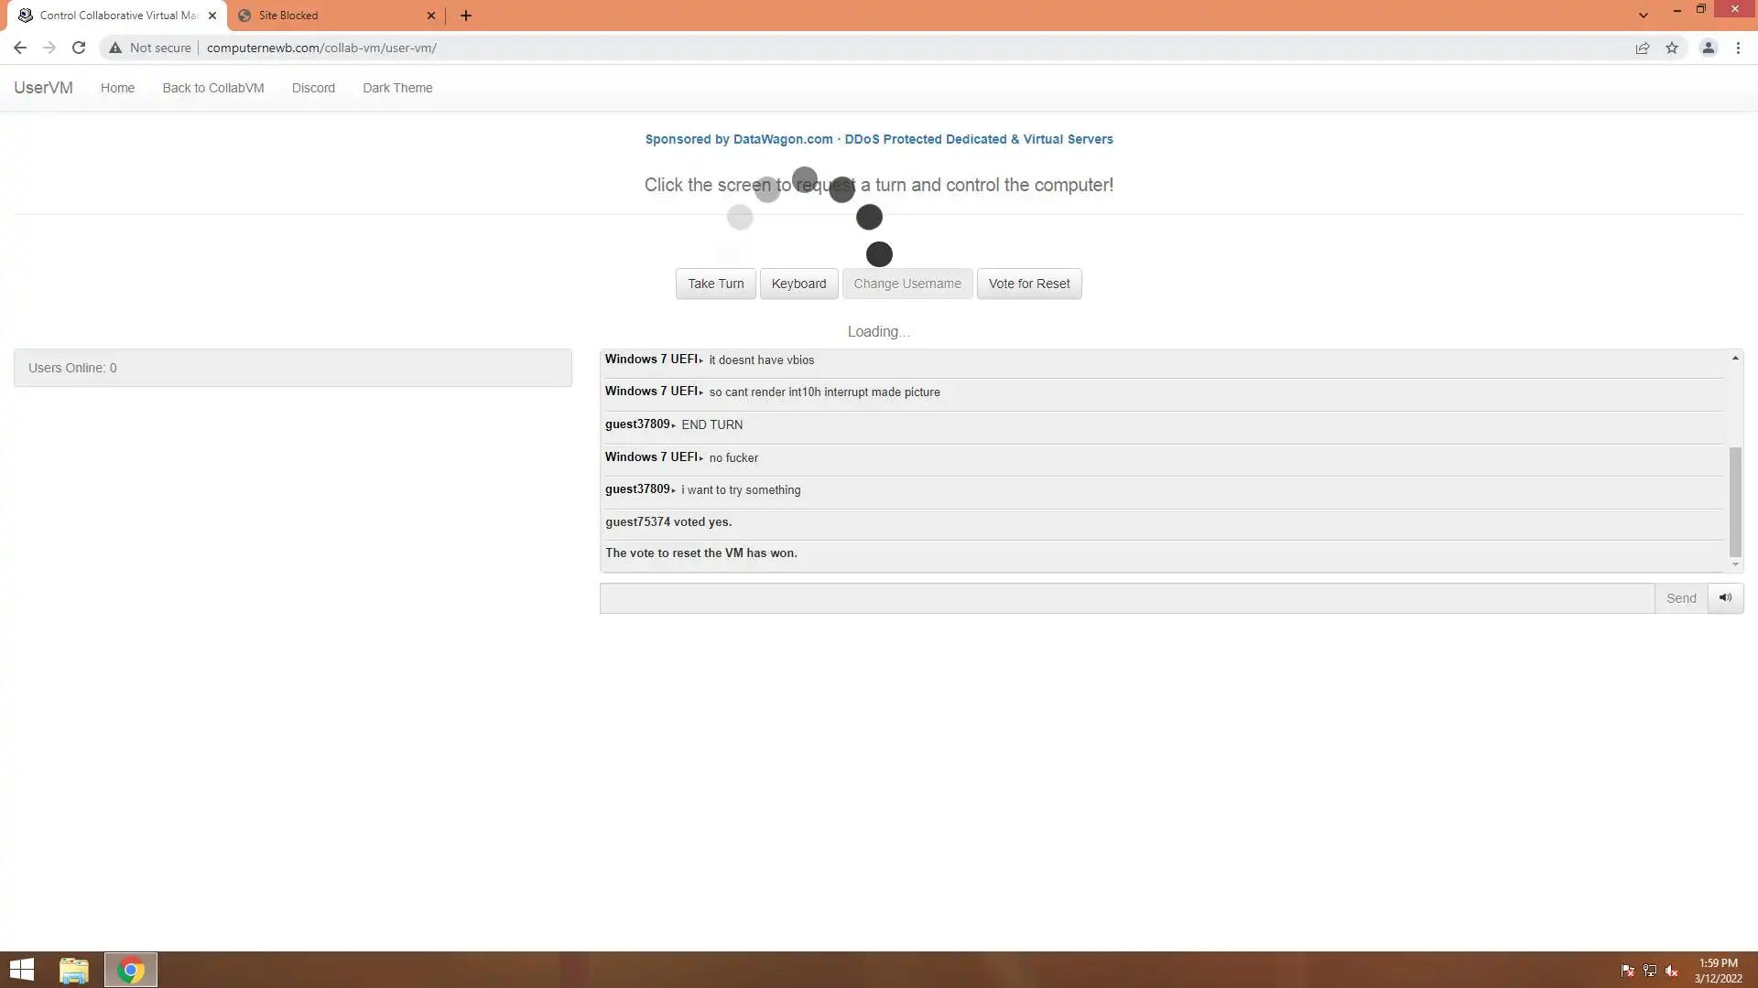Switch to Dark Theme
This screenshot has width=1758, height=988.
tap(397, 88)
